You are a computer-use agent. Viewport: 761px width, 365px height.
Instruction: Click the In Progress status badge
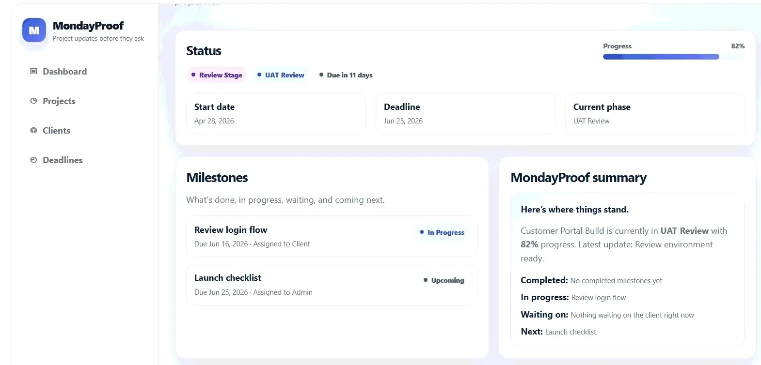point(442,232)
